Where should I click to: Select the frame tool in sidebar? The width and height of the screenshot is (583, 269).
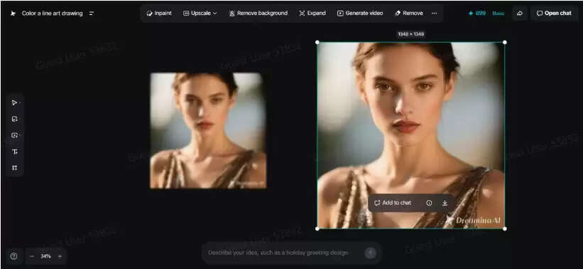[14, 168]
